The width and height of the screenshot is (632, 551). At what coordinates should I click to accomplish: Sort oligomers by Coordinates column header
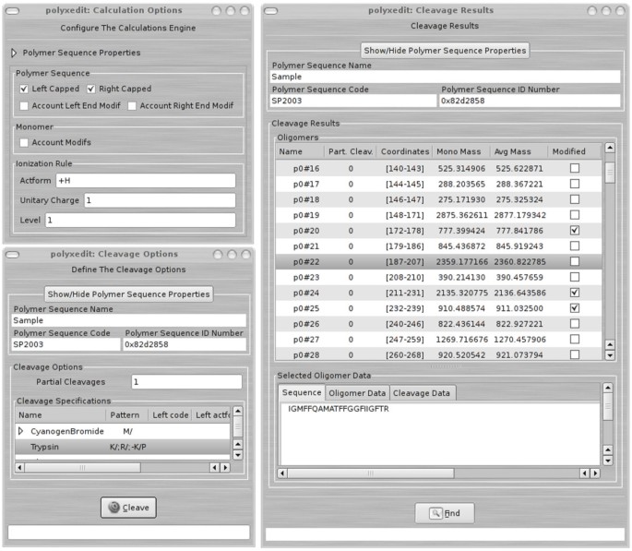point(405,151)
